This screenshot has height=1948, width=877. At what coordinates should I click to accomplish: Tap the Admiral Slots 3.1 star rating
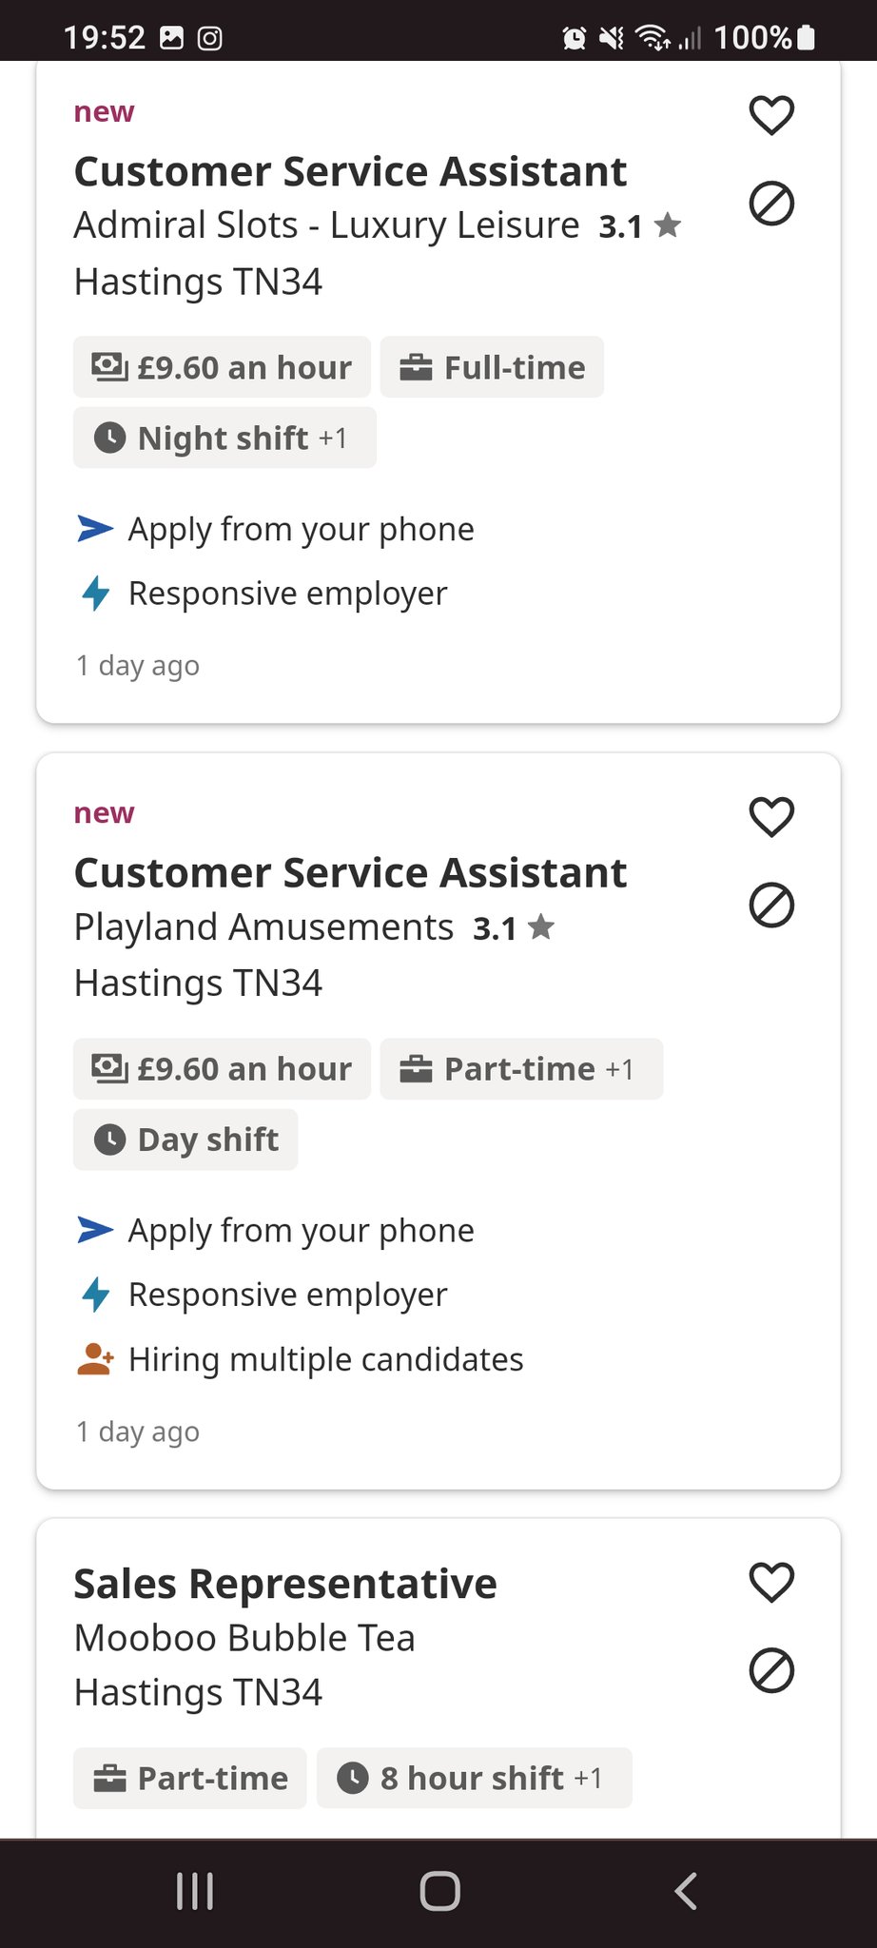click(639, 226)
